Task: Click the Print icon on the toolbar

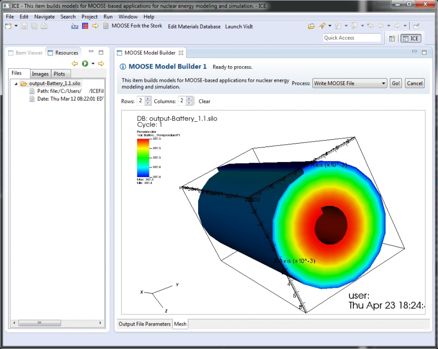Action: coord(44,26)
